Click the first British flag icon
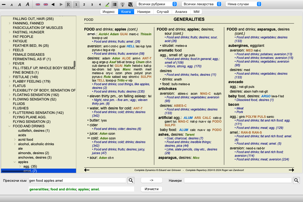Image resolution: width=303 pixels, height=202 pixels. [38, 4]
